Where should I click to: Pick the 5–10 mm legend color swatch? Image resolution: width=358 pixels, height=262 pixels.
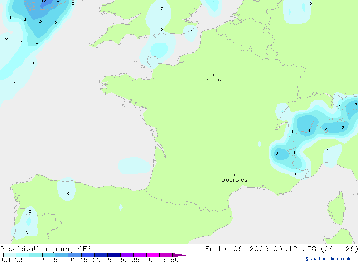62,255
